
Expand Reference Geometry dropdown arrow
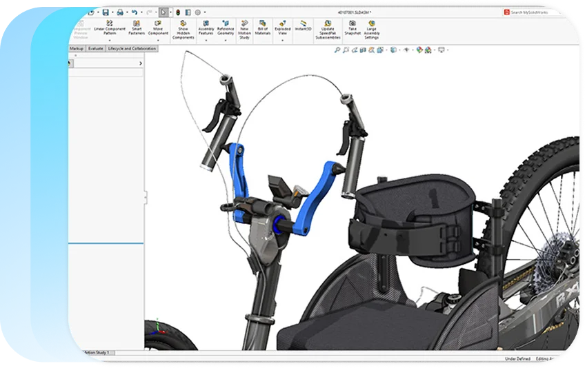[x=226, y=40]
